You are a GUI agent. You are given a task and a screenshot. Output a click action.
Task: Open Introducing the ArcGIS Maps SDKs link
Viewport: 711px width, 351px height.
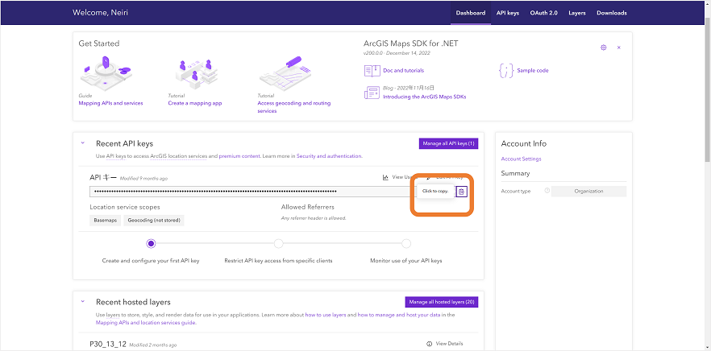pos(424,97)
